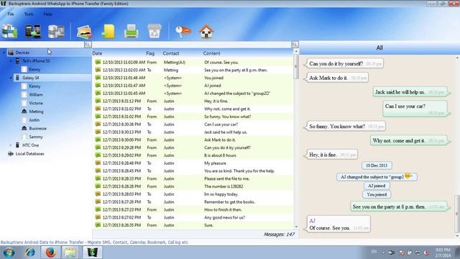Open Backuptrans Android Data to iPhone Transfer link
Image resolution: width=460 pixels, height=259 pixels.
pos(94,242)
